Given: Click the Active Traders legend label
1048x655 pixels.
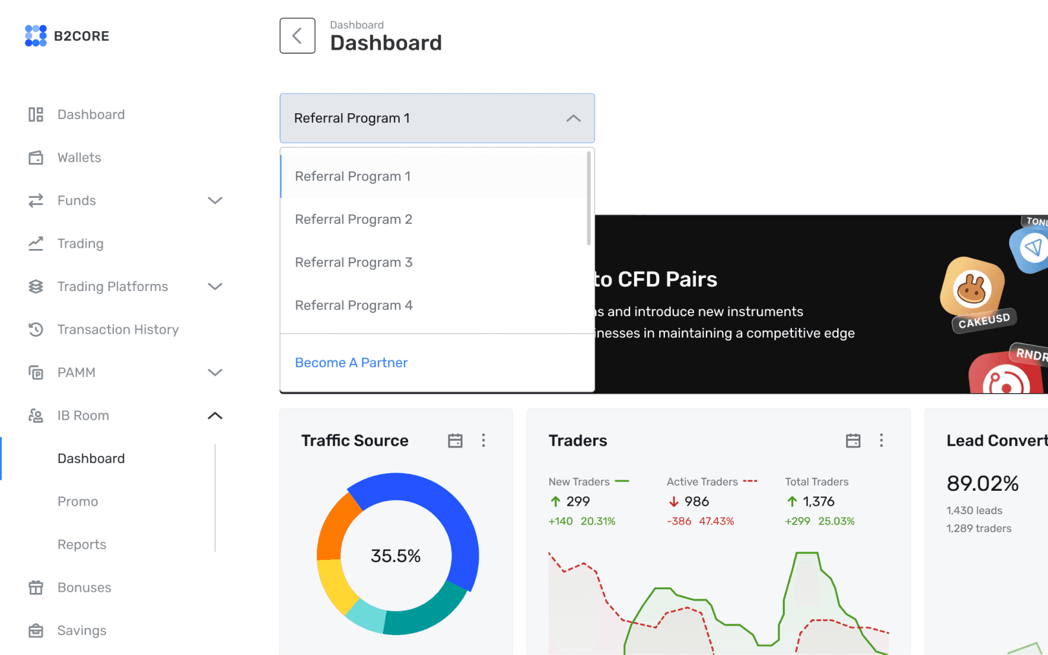Looking at the screenshot, I should pyautogui.click(x=702, y=482).
